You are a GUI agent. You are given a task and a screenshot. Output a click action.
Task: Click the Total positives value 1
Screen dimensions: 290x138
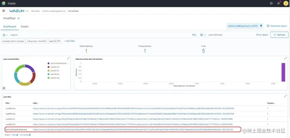point(145,51)
